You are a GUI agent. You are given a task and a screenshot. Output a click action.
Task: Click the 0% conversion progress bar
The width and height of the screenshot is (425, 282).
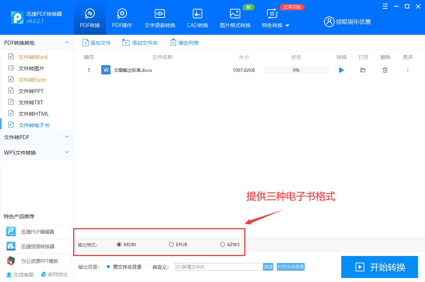pyautogui.click(x=296, y=70)
